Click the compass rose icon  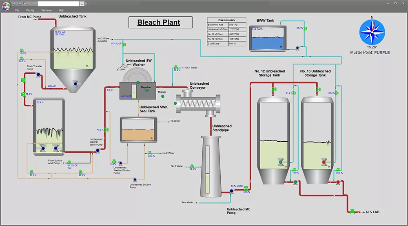(x=371, y=33)
